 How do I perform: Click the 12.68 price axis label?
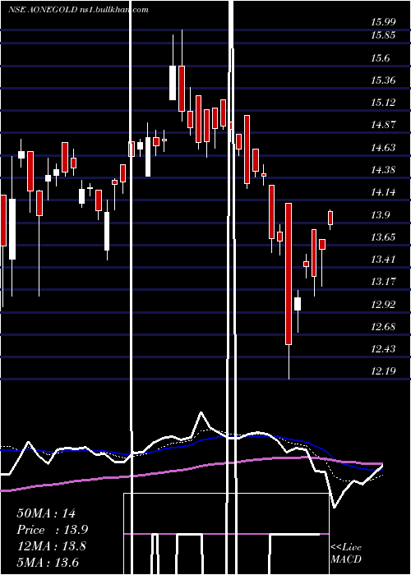pos(383,326)
